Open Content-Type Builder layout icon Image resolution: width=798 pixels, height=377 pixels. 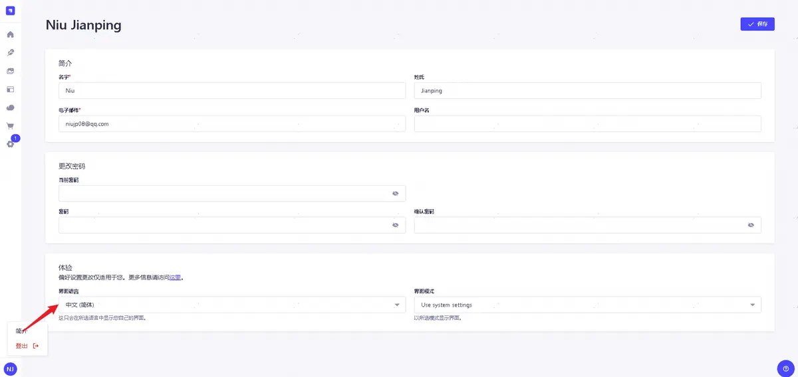10,89
